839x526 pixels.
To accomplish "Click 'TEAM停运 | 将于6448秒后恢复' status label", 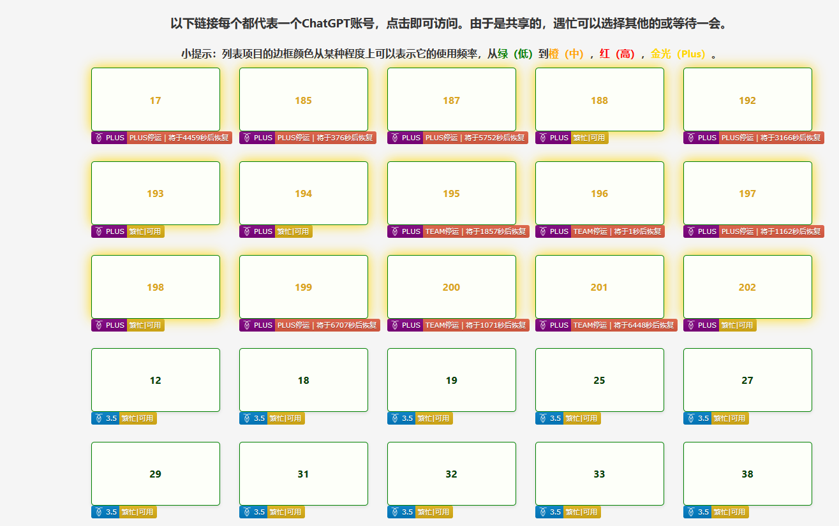I will [625, 325].
